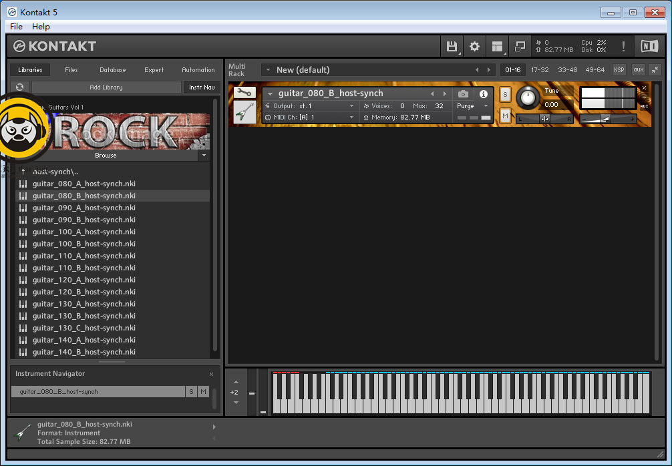This screenshot has width=672, height=466.
Task: Show instrument info icon
Action: coord(484,93)
